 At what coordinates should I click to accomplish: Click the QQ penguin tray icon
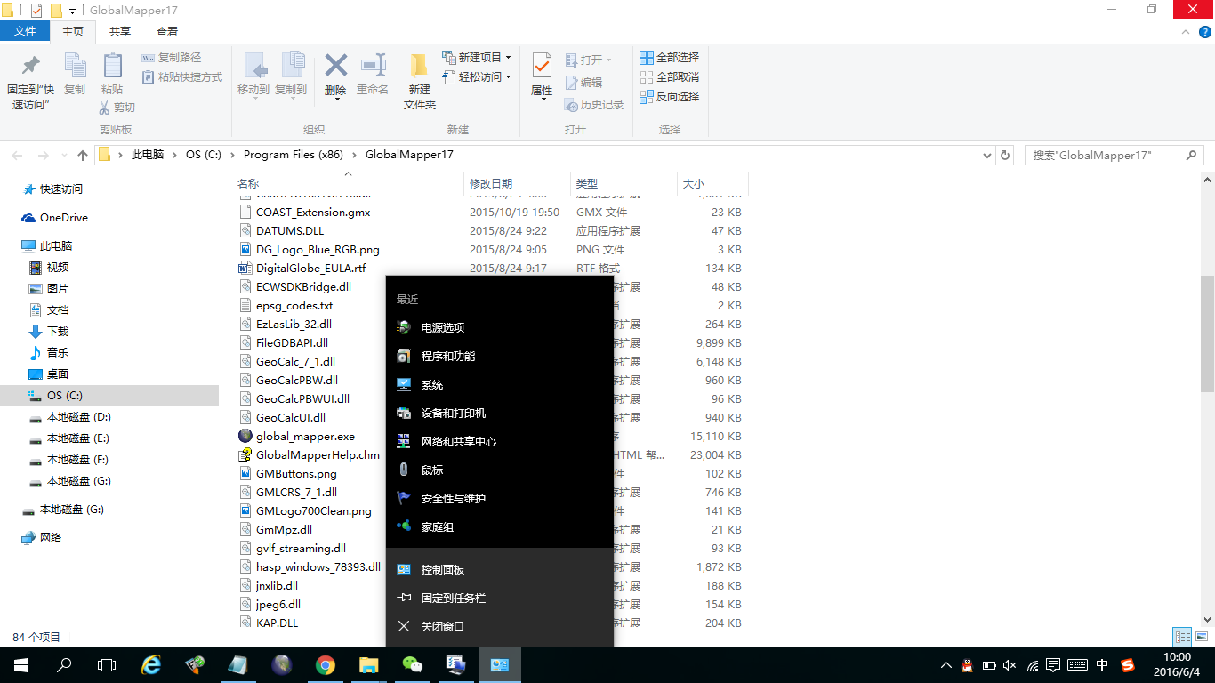point(967,664)
